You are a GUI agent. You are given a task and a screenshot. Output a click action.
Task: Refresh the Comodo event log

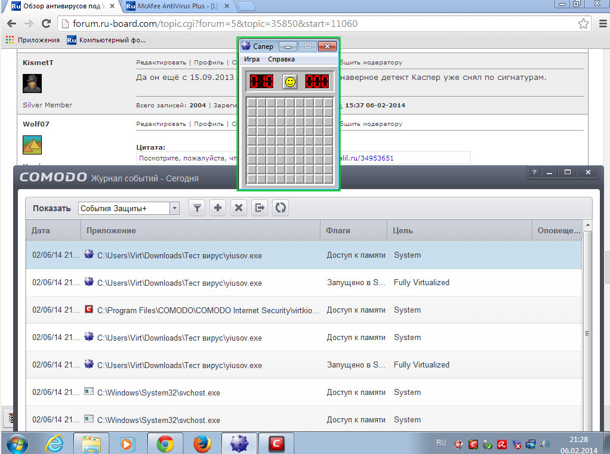(x=281, y=208)
